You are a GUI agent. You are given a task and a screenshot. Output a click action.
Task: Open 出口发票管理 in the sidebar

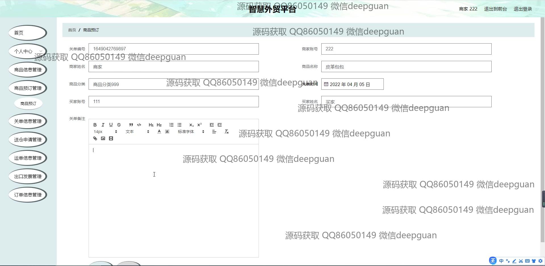click(28, 176)
